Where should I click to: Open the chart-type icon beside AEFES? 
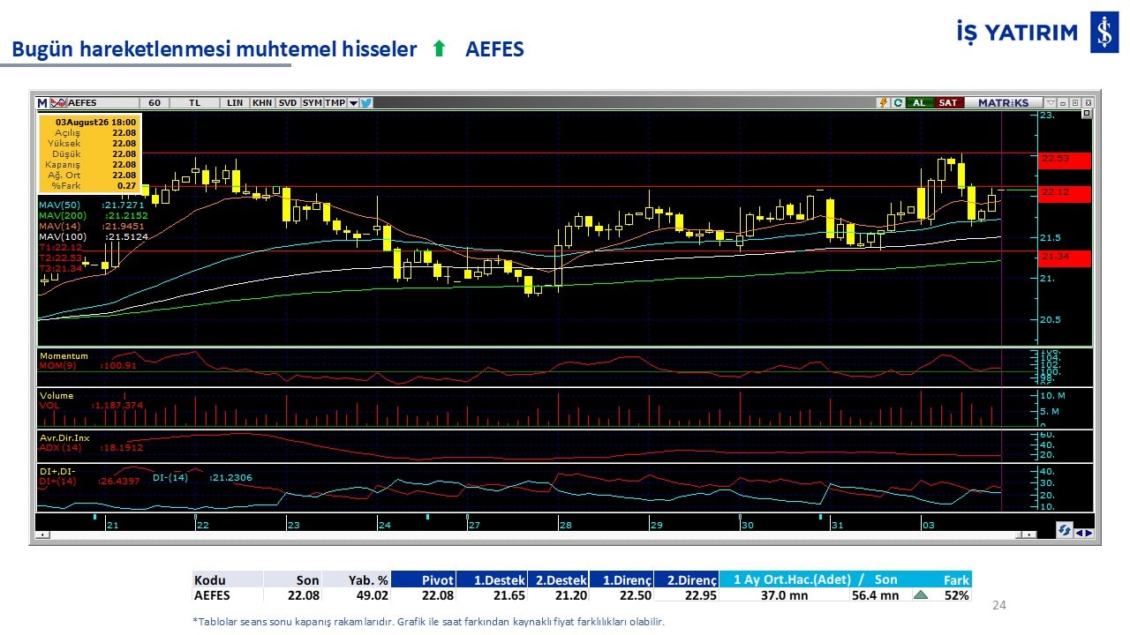pyautogui.click(x=58, y=102)
